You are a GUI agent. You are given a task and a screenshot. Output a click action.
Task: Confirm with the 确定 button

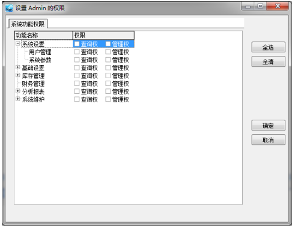tap(268, 126)
